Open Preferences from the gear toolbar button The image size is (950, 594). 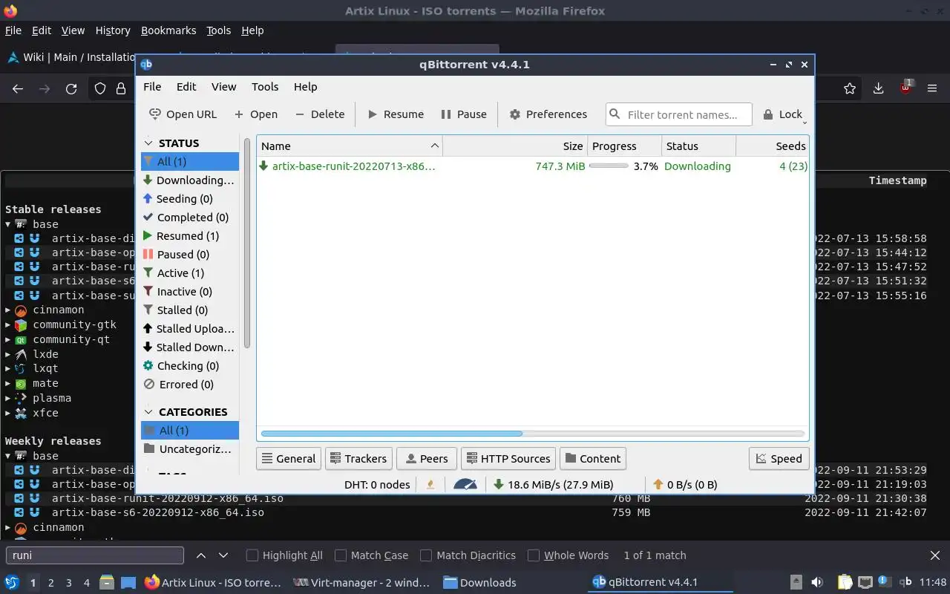click(x=548, y=114)
